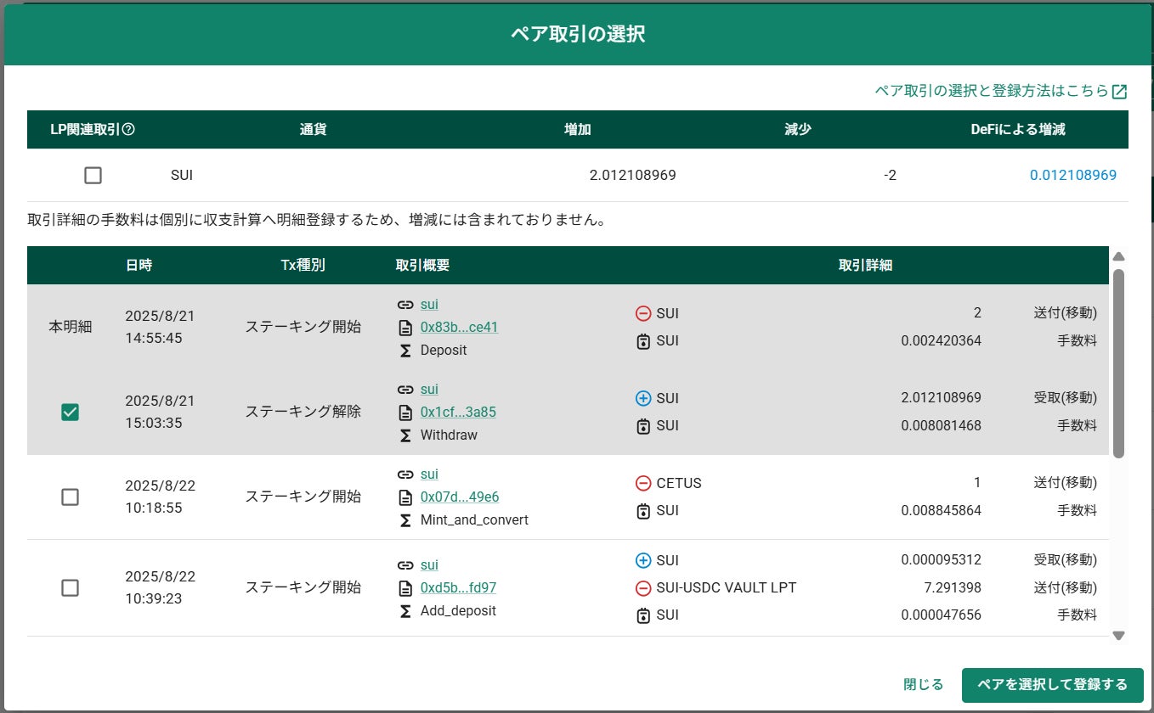Screen dimensions: 1154x713
Task: Click the fee icon for SUI 0.008081468
Action: pyautogui.click(x=643, y=426)
